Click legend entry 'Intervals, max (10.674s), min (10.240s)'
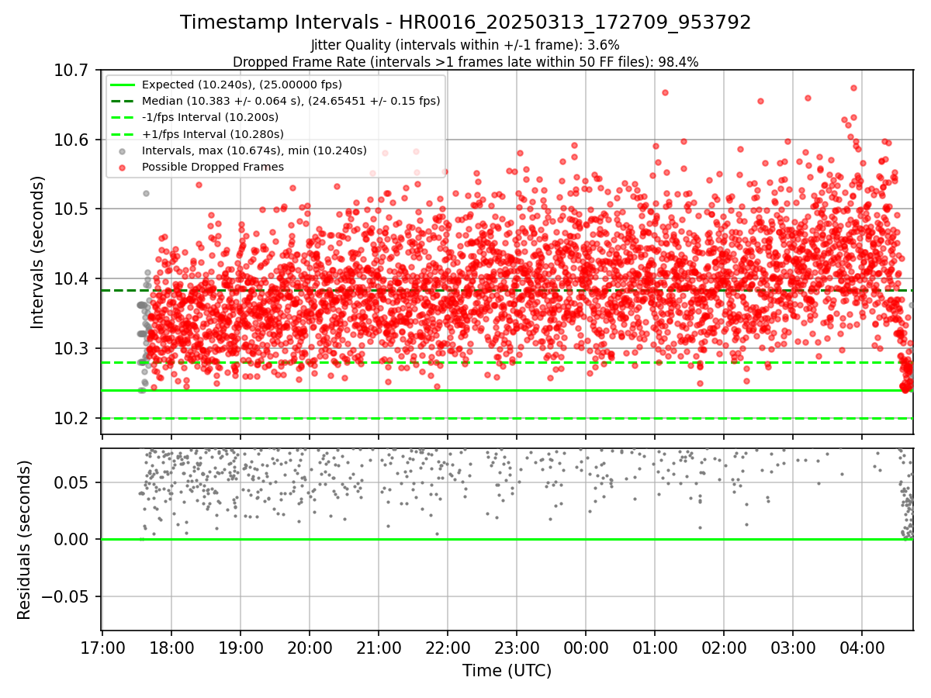The width and height of the screenshot is (931, 698). [x=254, y=150]
